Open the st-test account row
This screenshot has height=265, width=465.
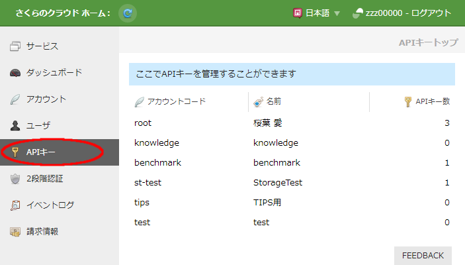click(148, 183)
